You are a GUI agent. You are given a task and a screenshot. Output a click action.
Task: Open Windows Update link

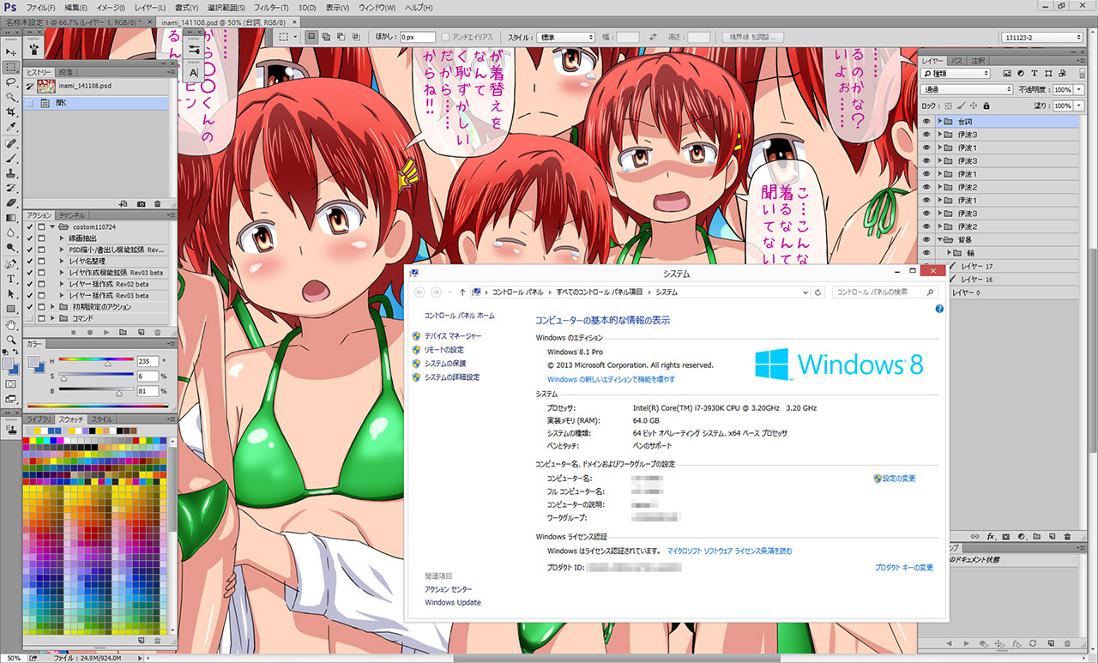point(453,602)
